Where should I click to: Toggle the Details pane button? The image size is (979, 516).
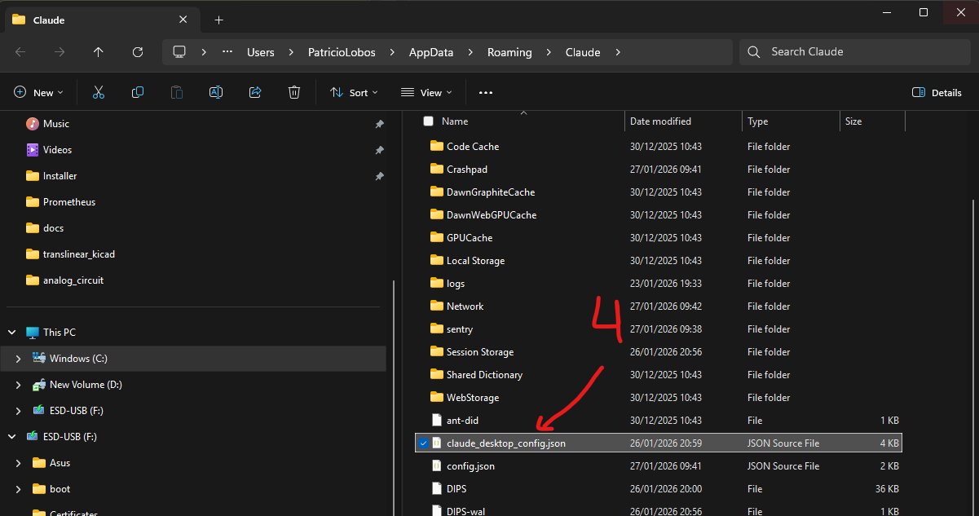pos(937,93)
